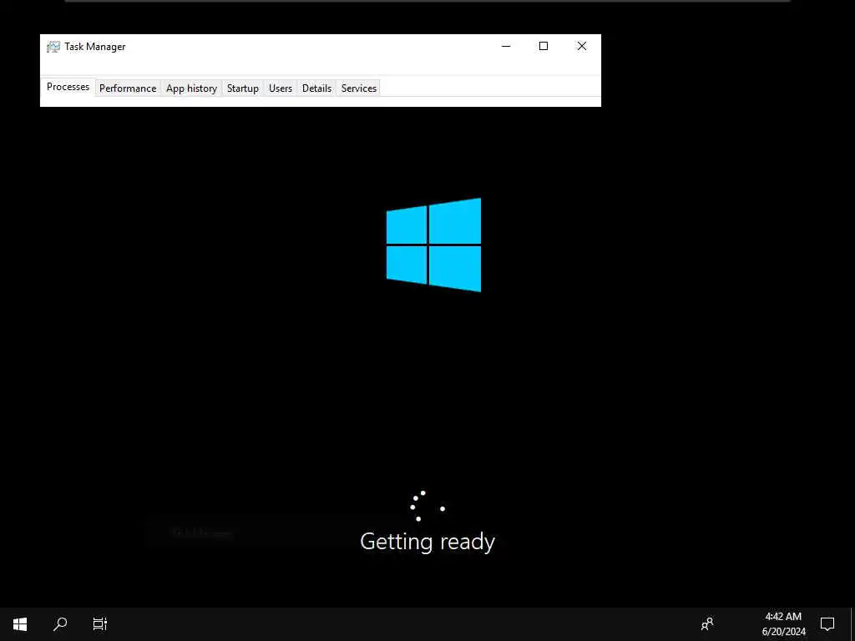Open the Performance tab in Task Manager
The width and height of the screenshot is (855, 641).
(128, 88)
